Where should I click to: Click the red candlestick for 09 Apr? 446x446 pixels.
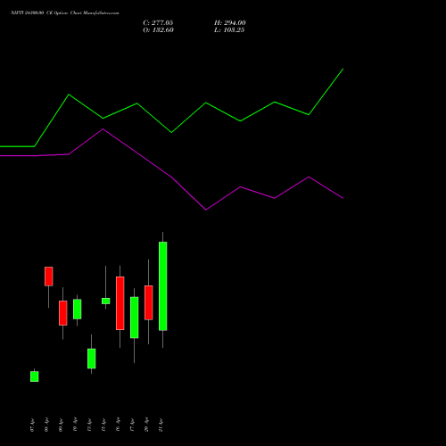(x=63, y=313)
